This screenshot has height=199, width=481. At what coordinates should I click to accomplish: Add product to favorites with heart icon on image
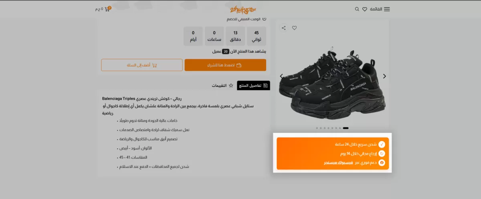(294, 28)
